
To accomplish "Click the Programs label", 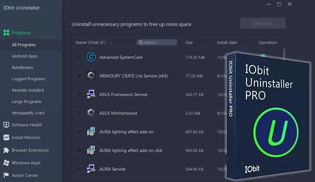I will [21, 33].
